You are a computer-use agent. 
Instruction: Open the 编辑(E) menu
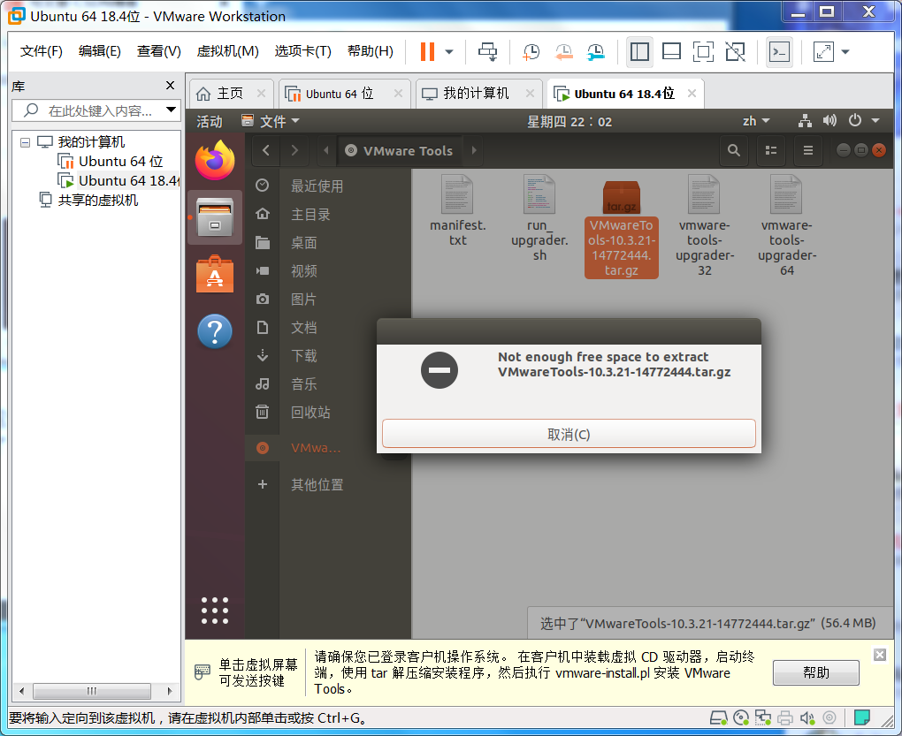coord(100,51)
